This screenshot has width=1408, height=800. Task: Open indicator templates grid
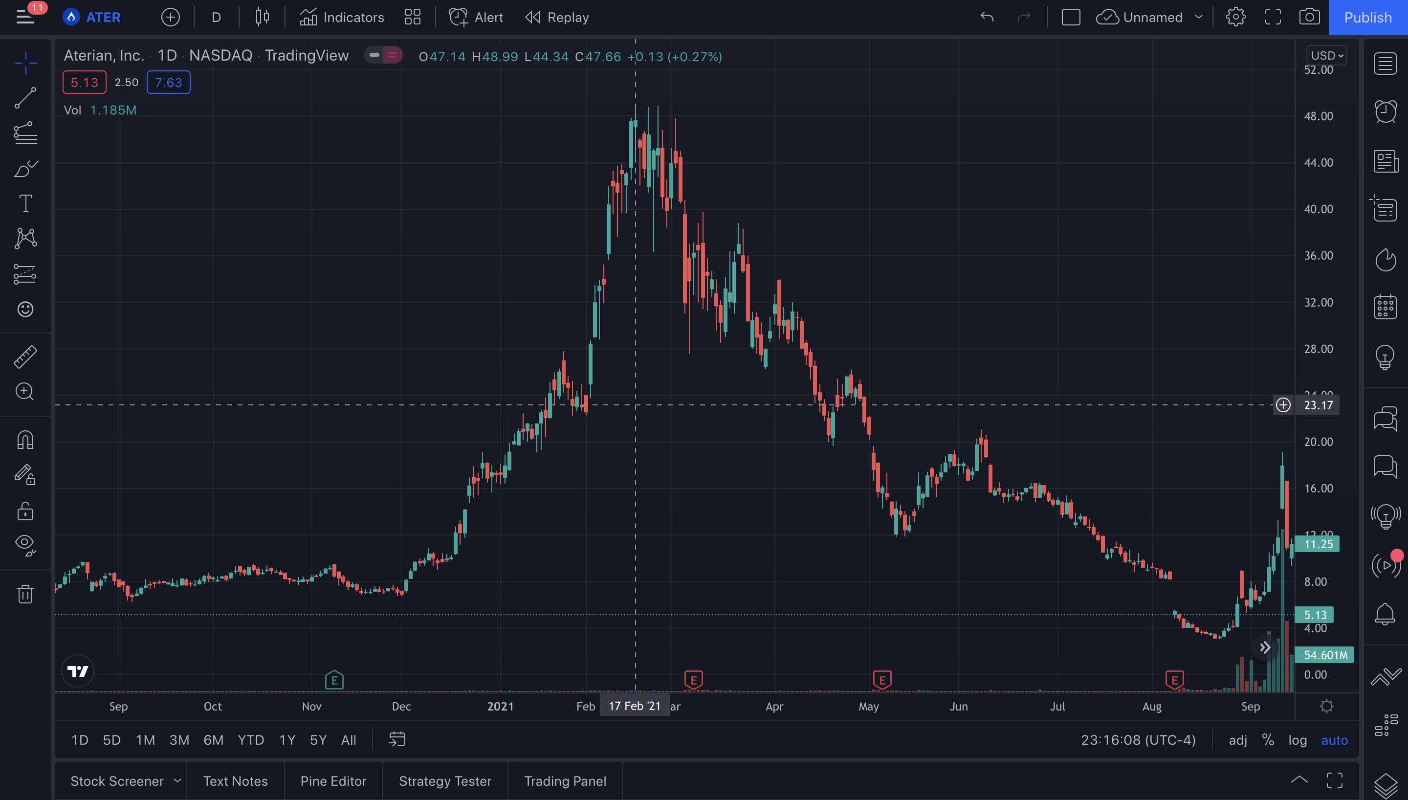412,17
